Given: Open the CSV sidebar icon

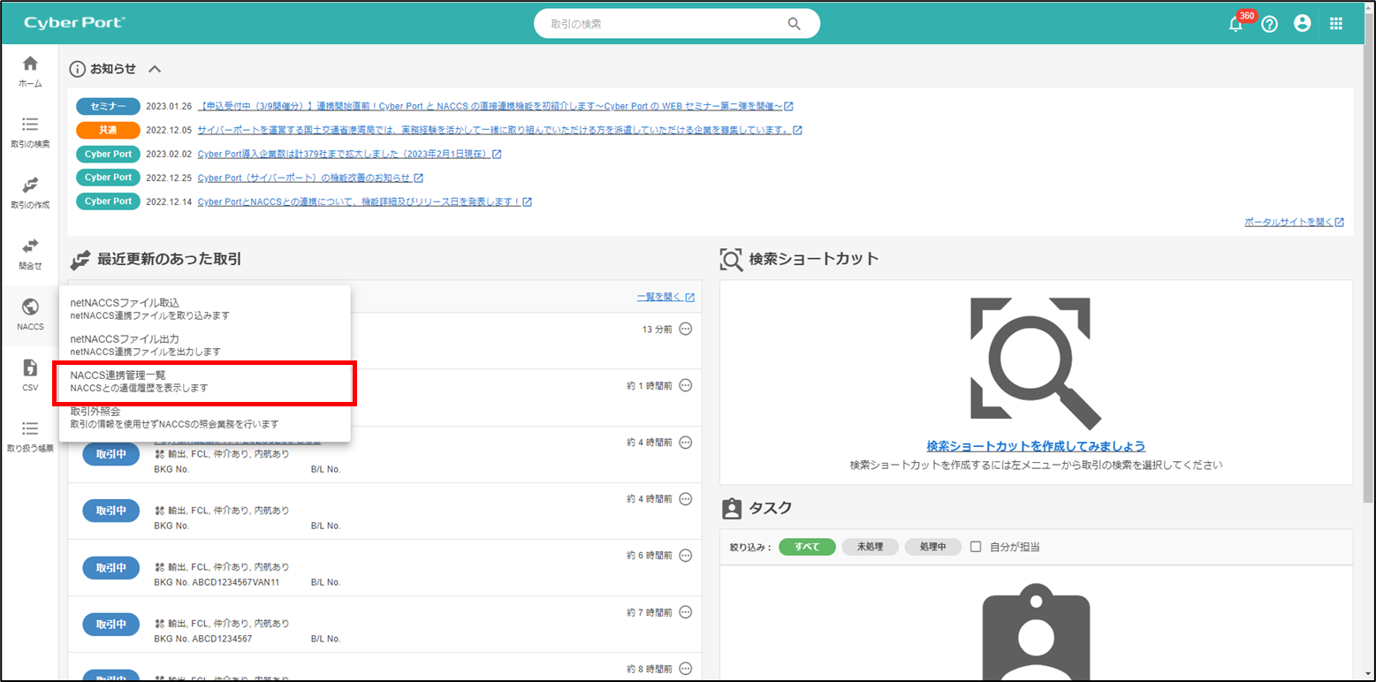Looking at the screenshot, I should pyautogui.click(x=30, y=375).
